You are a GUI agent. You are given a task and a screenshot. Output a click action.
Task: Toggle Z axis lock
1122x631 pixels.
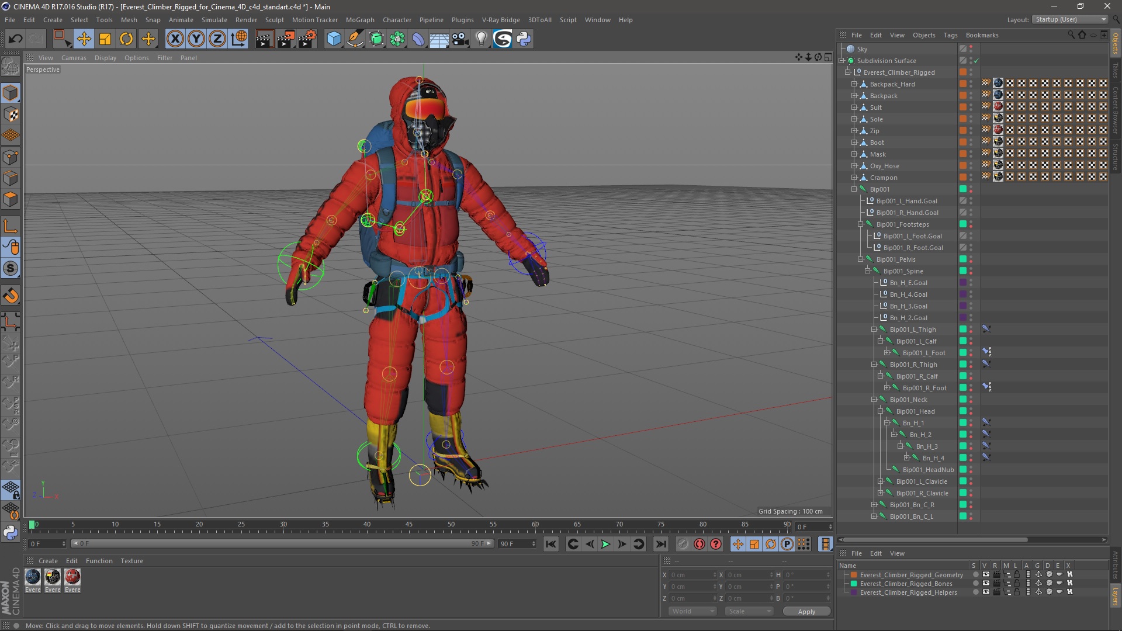click(217, 39)
